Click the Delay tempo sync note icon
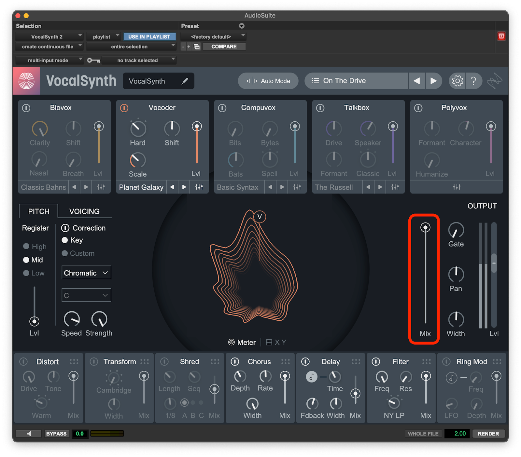The width and height of the screenshot is (521, 457). (311, 377)
